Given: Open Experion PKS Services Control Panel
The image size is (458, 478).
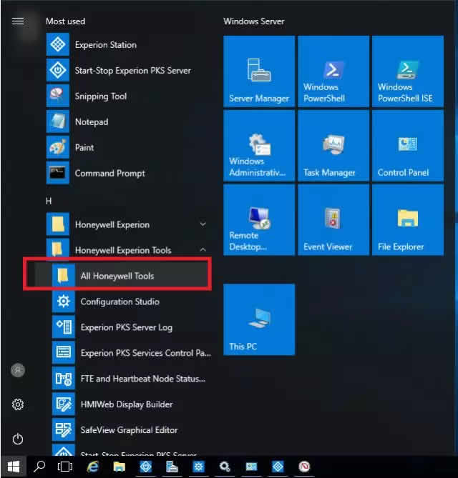Looking at the screenshot, I should (131, 353).
